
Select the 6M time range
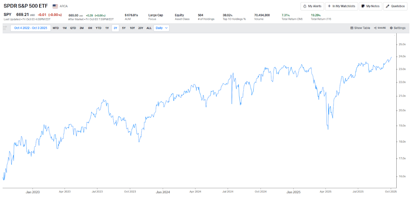click(90, 28)
